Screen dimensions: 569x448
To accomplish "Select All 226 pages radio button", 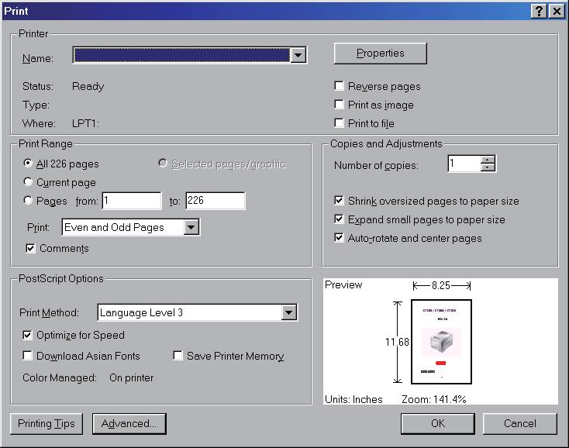I will tap(28, 164).
